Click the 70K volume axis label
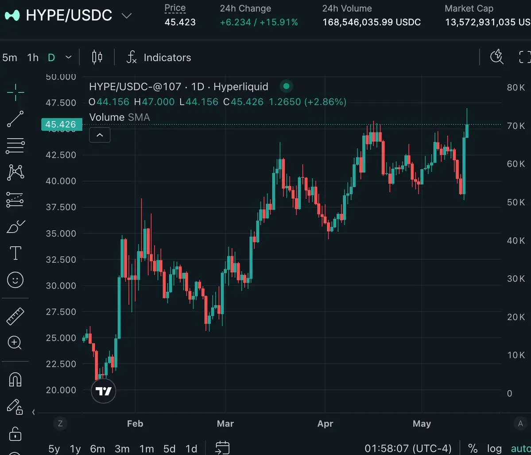531x455 pixels. point(516,126)
